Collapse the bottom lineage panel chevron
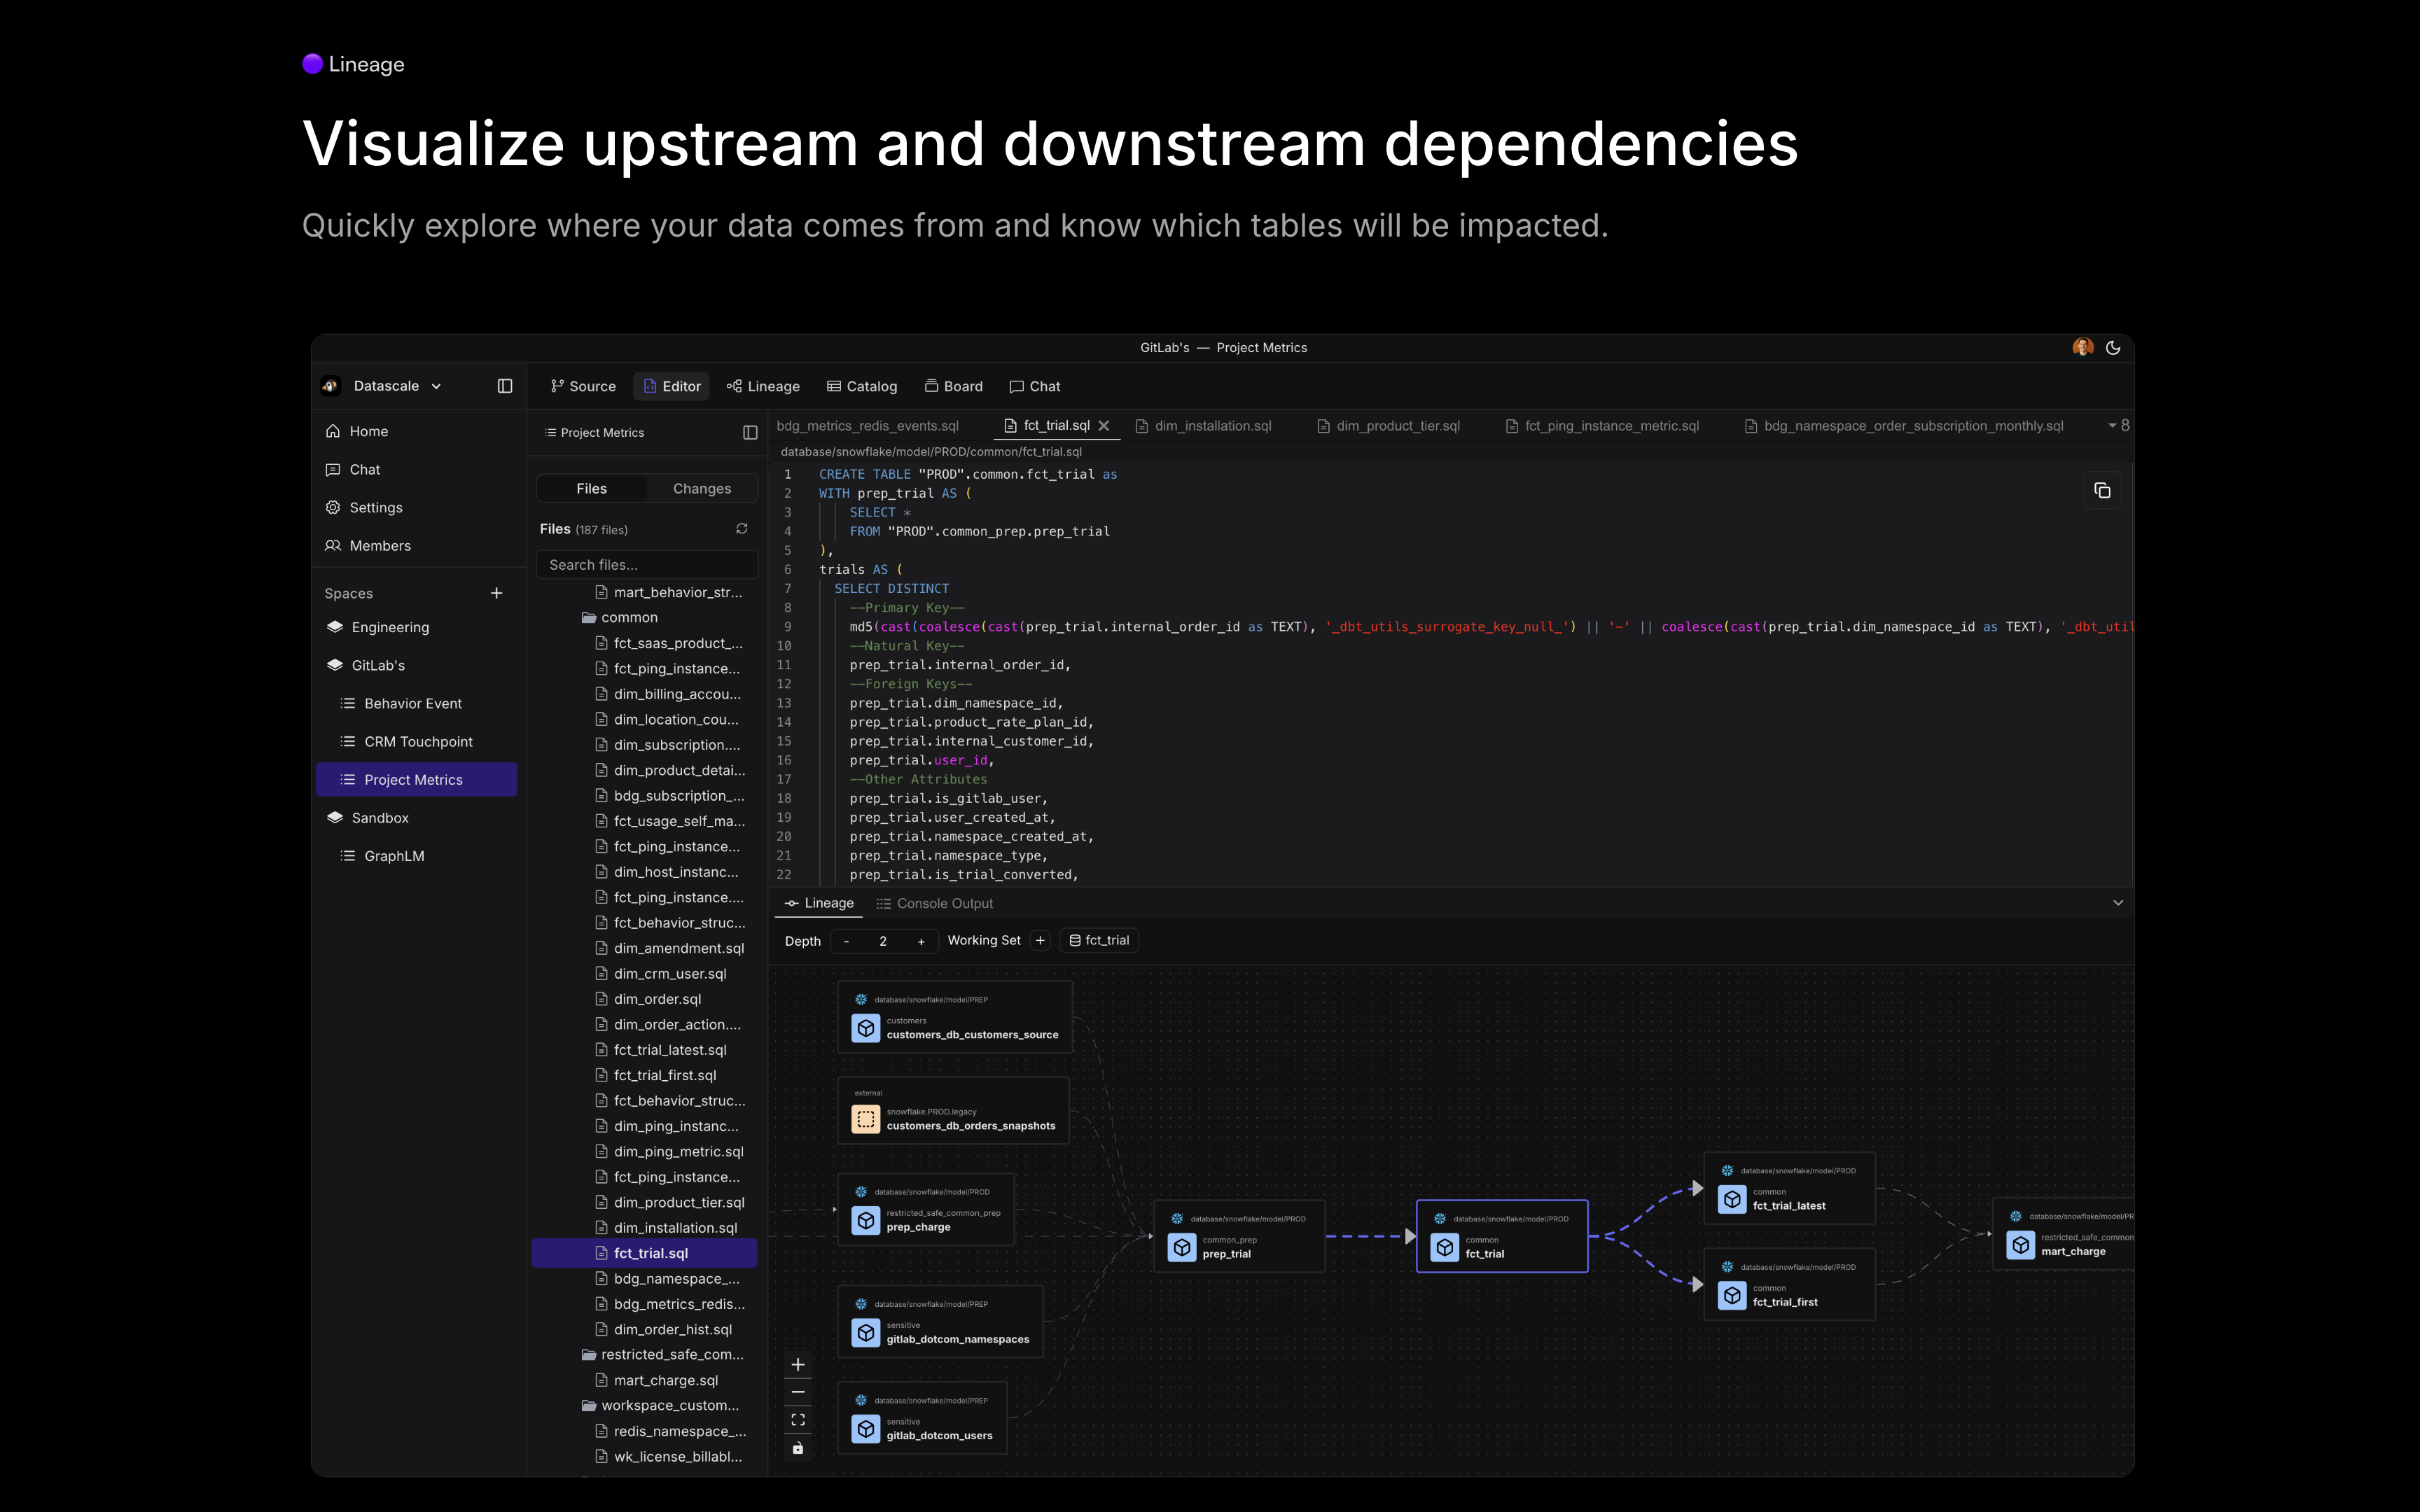Viewport: 2420px width, 1512px height. click(2117, 903)
